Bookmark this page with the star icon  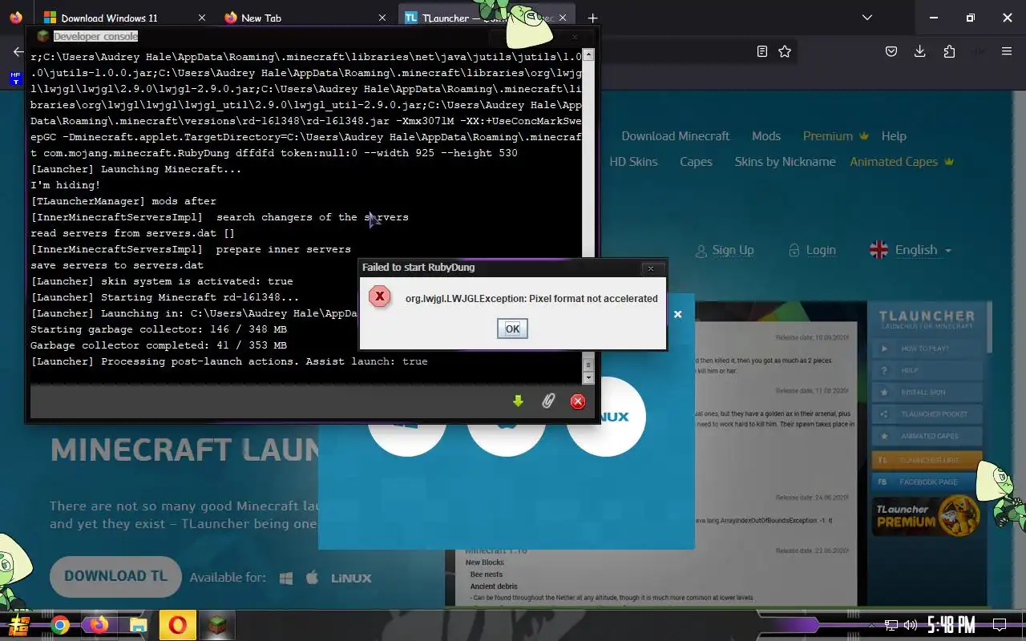[x=785, y=51]
